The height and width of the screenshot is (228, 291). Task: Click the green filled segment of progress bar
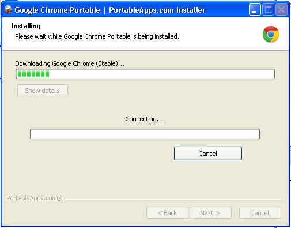point(33,74)
